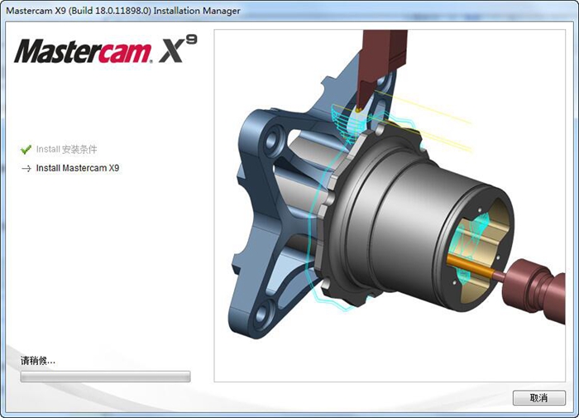The image size is (579, 418).
Task: Click the arrow icon beside Install Mastercam X9
Action: pos(26,168)
